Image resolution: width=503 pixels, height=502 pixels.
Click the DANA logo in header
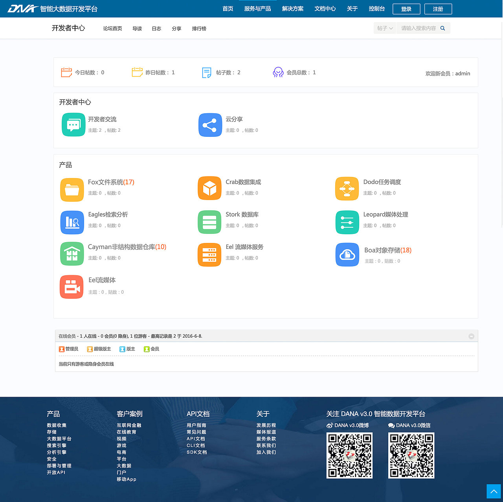click(x=23, y=9)
